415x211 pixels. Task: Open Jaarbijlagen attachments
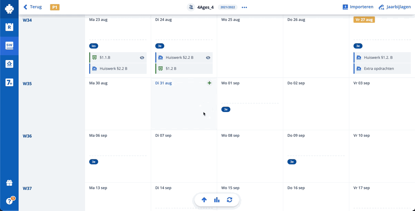(395, 7)
